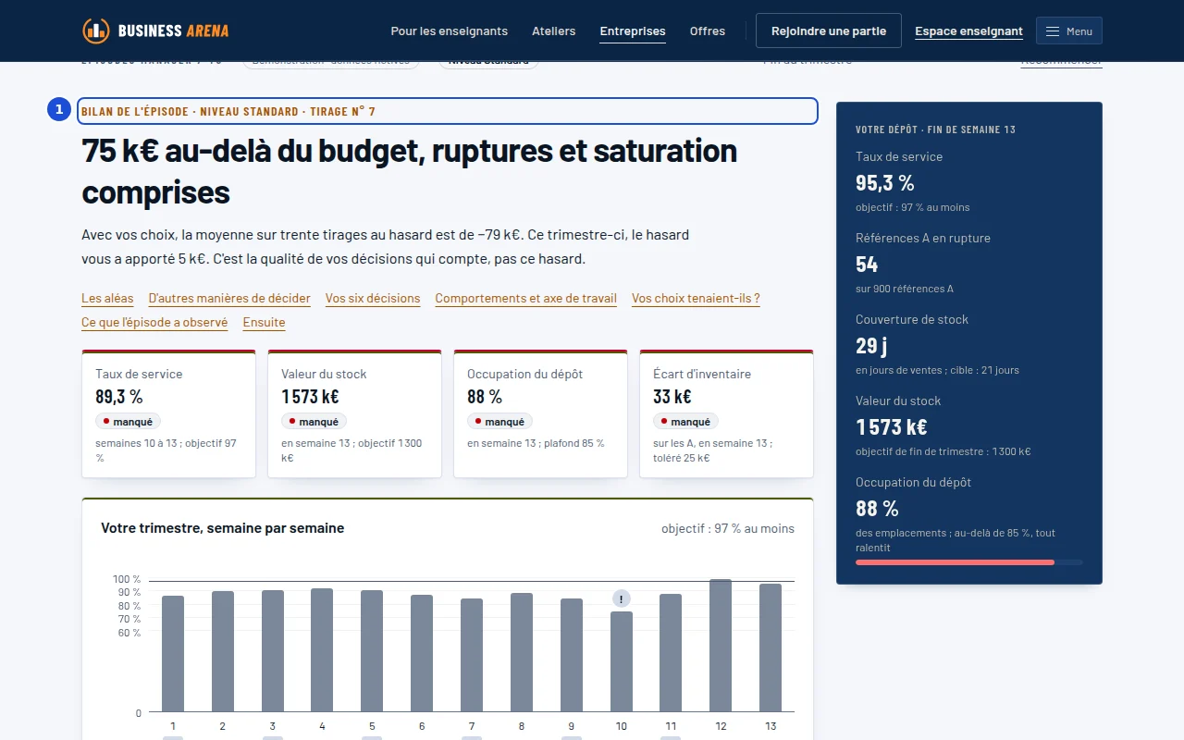Image resolution: width=1184 pixels, height=740 pixels.
Task: Click Rejoindre une partie button
Action: point(829,31)
